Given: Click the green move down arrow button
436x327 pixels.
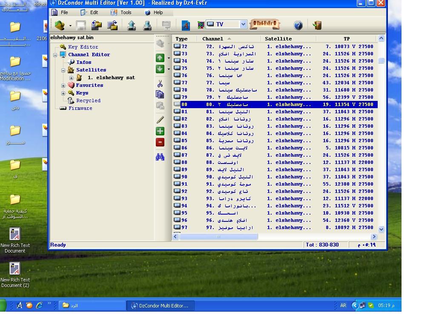Looking at the screenshot, I should pyautogui.click(x=160, y=69).
